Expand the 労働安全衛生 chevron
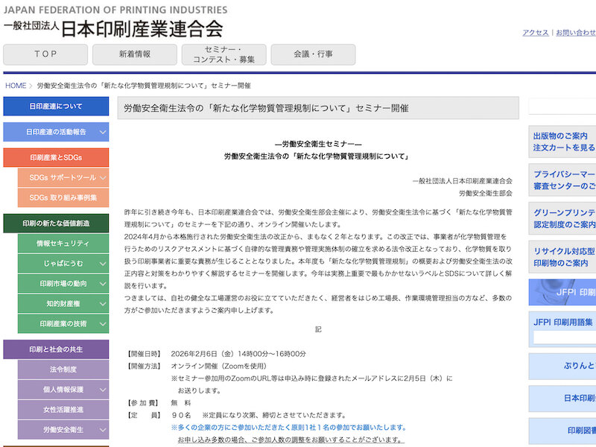 [103, 430]
